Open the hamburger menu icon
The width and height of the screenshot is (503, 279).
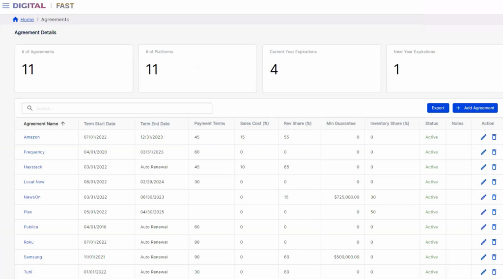point(6,6)
